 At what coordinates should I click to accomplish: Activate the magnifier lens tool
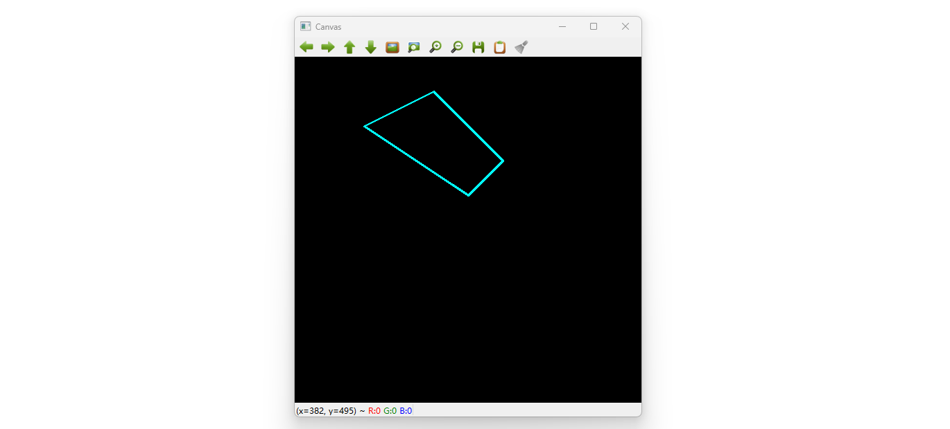pyautogui.click(x=413, y=46)
